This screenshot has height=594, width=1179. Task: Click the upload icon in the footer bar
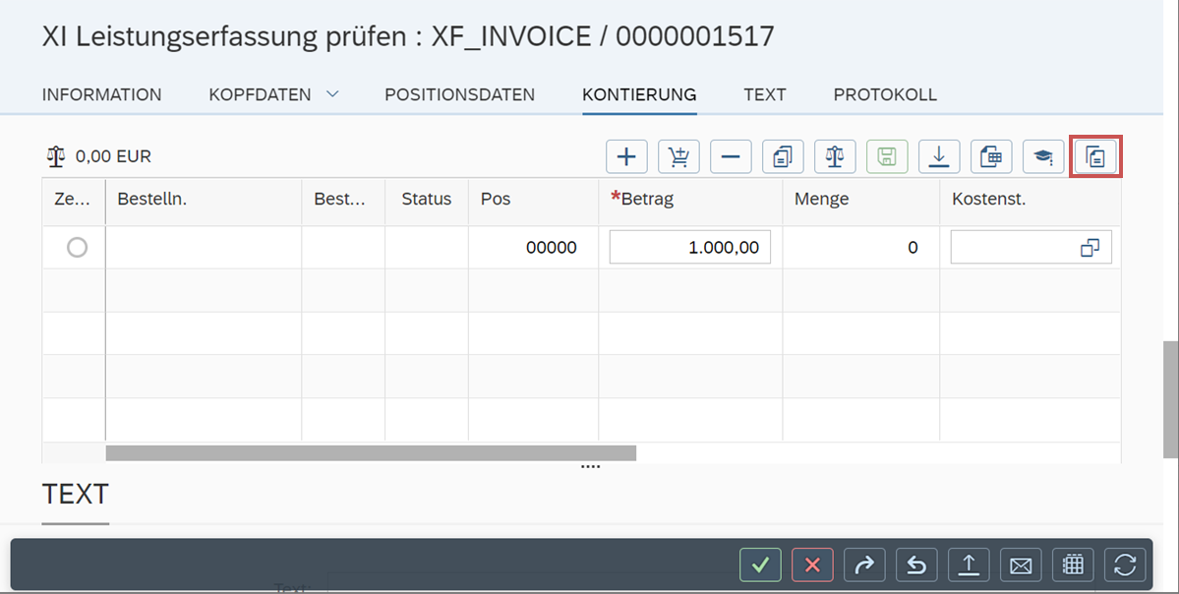969,564
